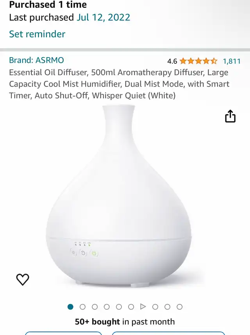
Task: Open the white diffuser product image
Action: click(119, 196)
